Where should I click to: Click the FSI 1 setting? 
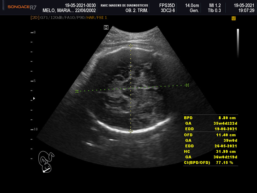point(102,18)
